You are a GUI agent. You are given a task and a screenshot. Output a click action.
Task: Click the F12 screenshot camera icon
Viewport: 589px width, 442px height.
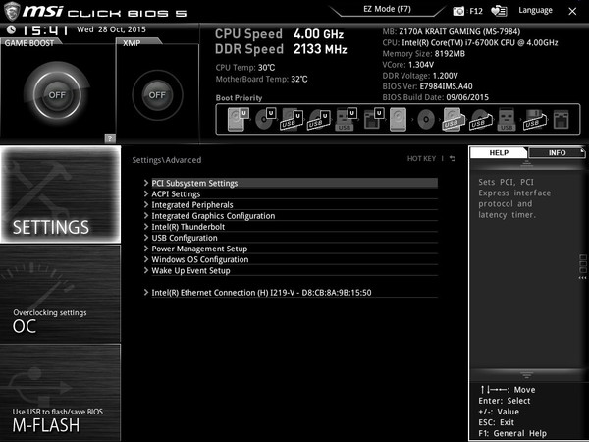(458, 11)
